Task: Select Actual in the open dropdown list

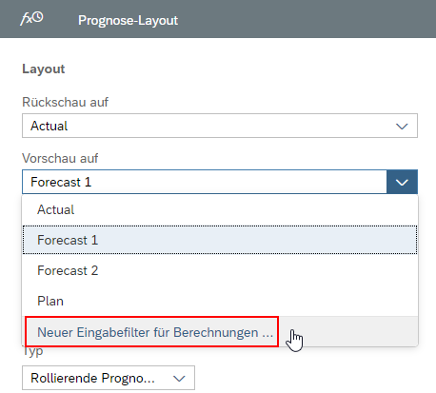Action: pos(220,209)
